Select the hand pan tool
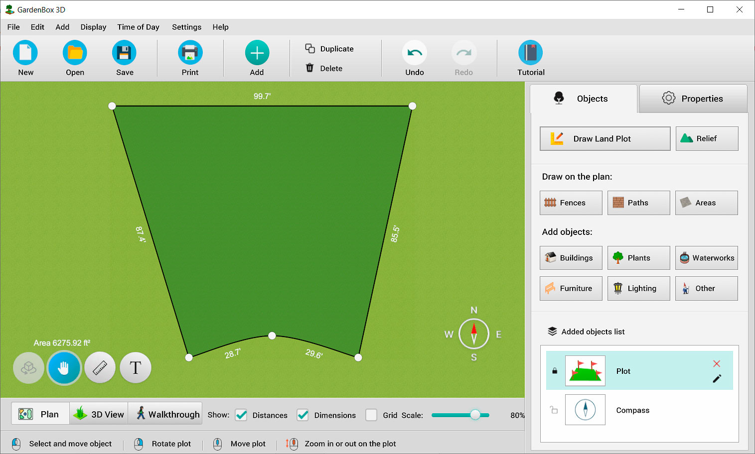 tap(64, 368)
